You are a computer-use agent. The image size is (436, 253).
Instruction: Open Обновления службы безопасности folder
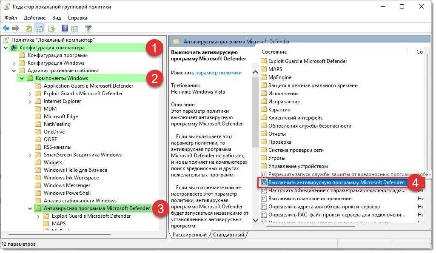(310, 126)
